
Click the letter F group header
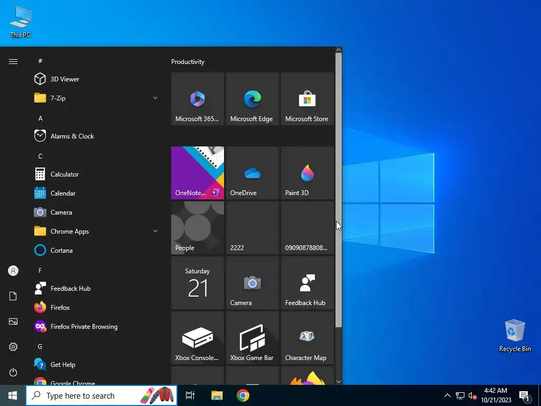pos(40,270)
